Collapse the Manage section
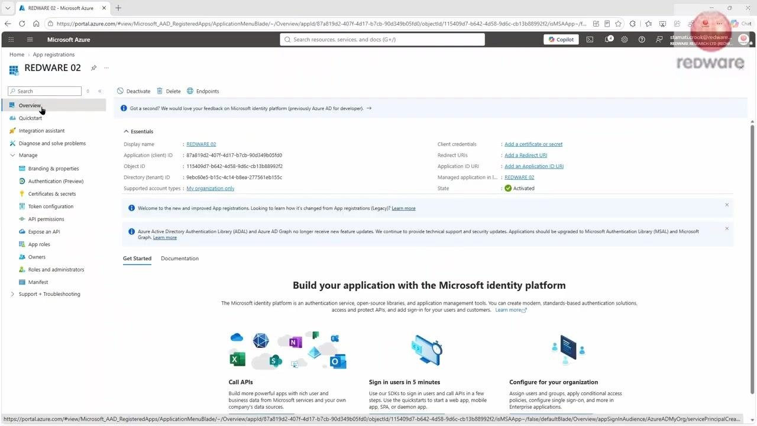The image size is (757, 426). tap(13, 156)
